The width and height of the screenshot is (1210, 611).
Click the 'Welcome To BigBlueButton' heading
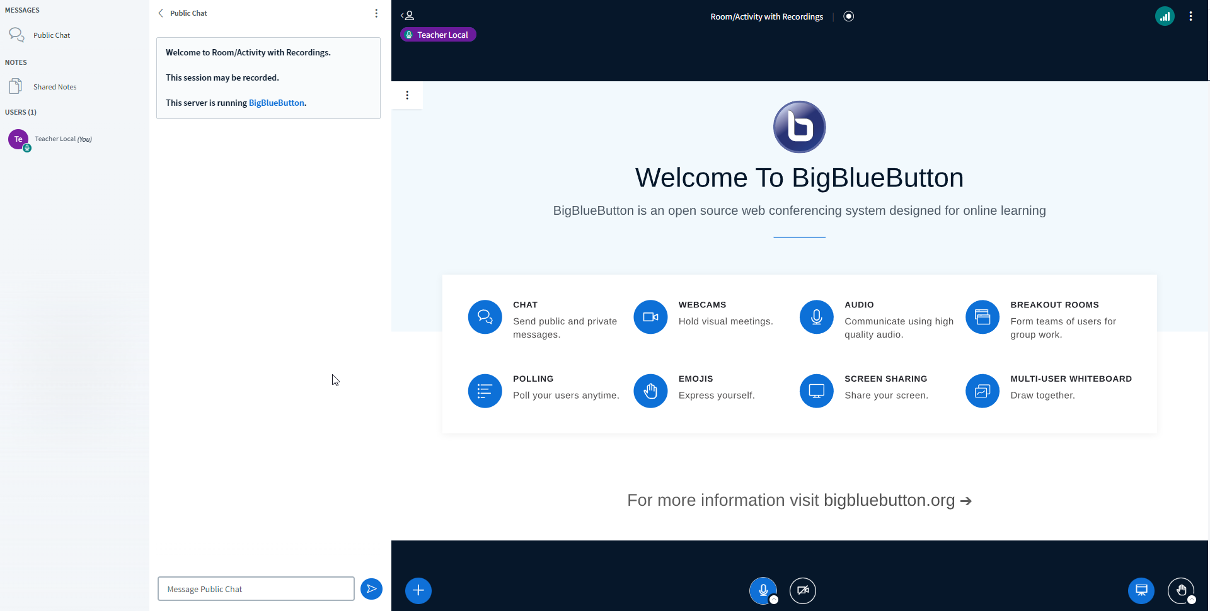[799, 178]
